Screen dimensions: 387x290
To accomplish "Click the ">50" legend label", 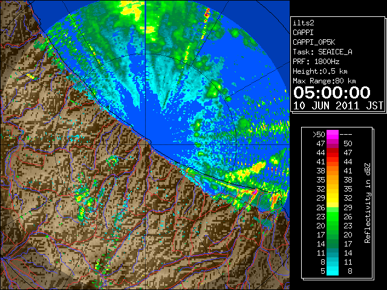I will click(319, 135).
